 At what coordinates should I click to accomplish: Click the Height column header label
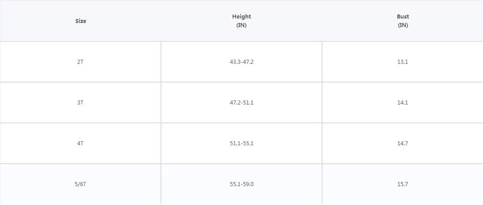[x=242, y=16]
